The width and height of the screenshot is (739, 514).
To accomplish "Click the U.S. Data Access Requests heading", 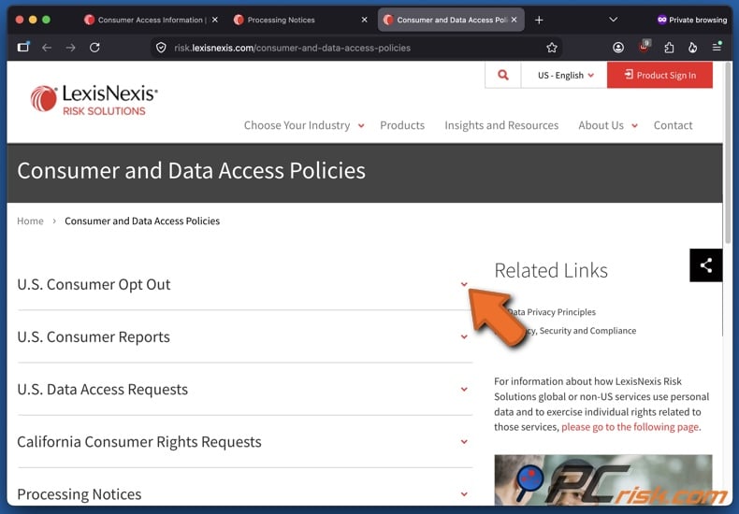I will click(102, 390).
